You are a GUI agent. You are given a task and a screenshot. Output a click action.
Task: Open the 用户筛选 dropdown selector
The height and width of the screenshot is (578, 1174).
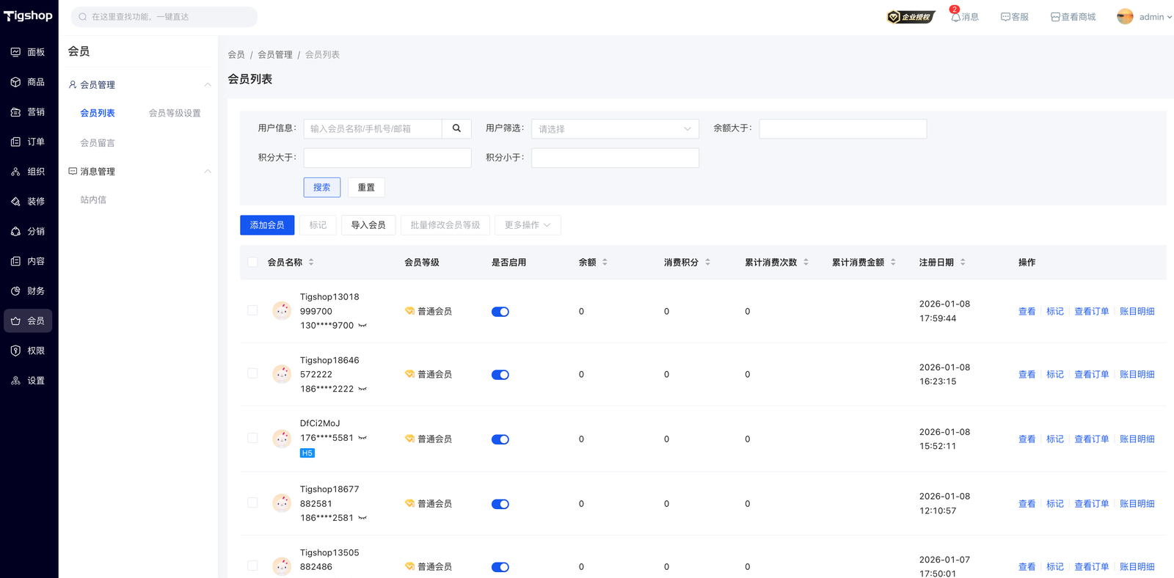click(615, 129)
